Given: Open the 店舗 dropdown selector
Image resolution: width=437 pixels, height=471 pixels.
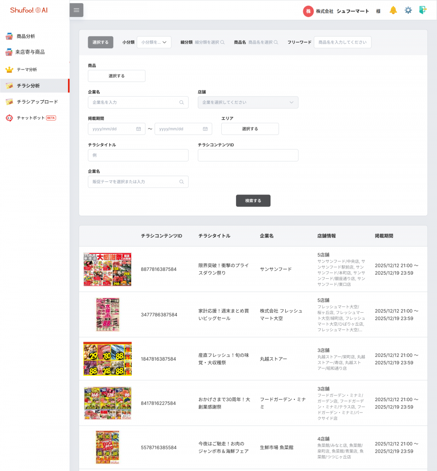Looking at the screenshot, I should coord(248,103).
